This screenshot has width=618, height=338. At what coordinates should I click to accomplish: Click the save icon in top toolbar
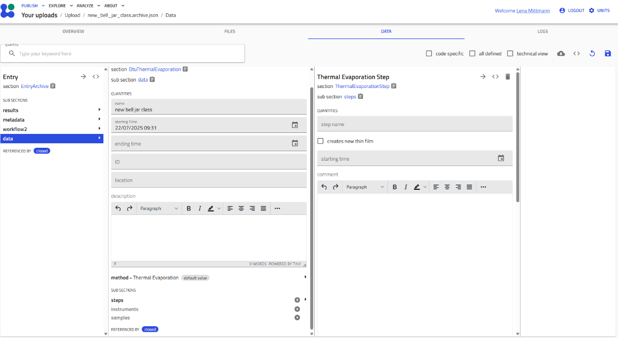[608, 53]
